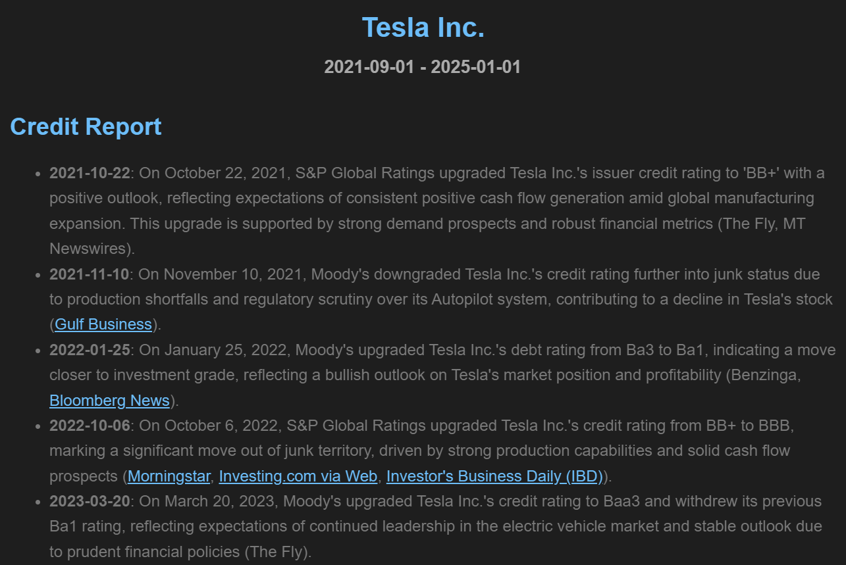The image size is (846, 565).
Task: Click the bold 2021-11-10 date label
Action: pos(90,274)
